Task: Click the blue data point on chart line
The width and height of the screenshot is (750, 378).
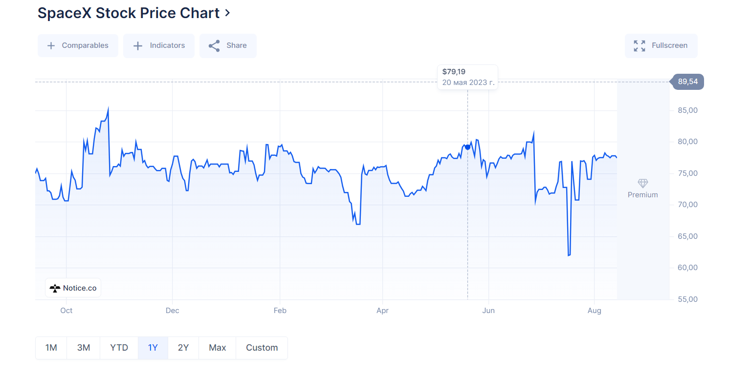Action: [x=467, y=147]
